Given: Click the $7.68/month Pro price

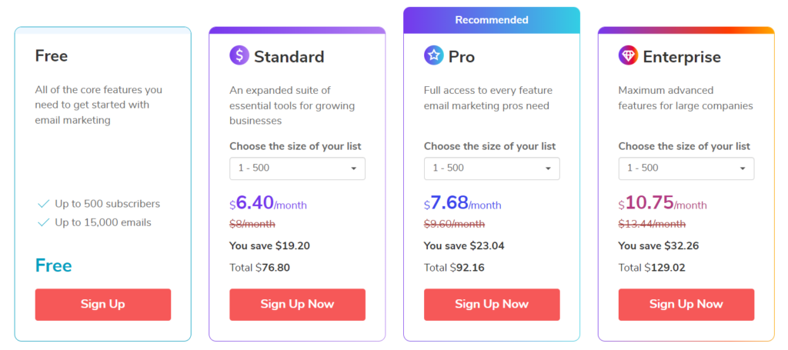Looking at the screenshot, I should [462, 203].
